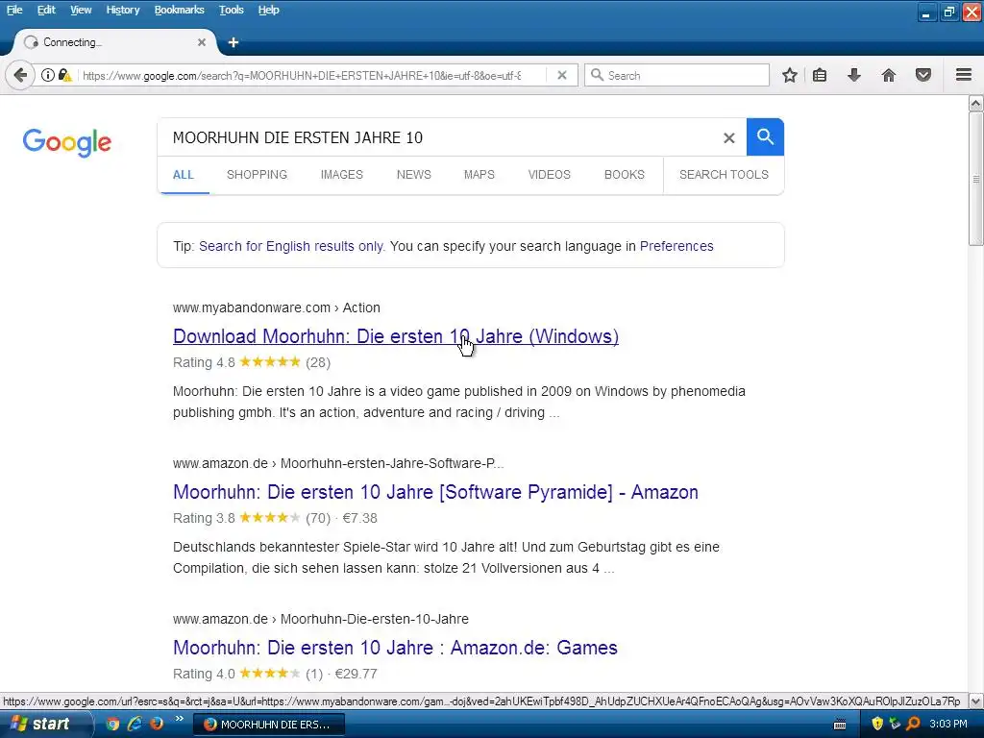Switch to SHOPPING results tab
Screen dimensions: 984x738
pos(257,175)
